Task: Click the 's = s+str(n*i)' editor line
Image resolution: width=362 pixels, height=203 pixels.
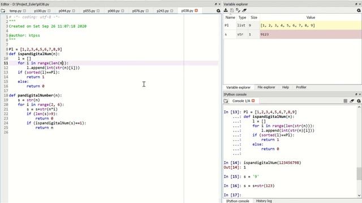Action: pyautogui.click(x=42, y=109)
